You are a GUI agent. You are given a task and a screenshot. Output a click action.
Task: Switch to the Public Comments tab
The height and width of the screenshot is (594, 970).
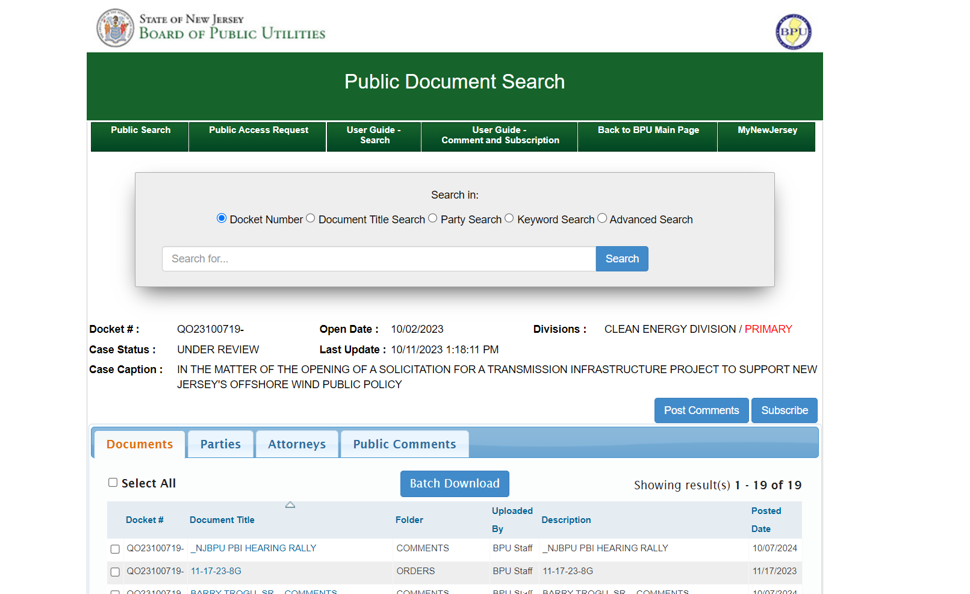tap(405, 444)
